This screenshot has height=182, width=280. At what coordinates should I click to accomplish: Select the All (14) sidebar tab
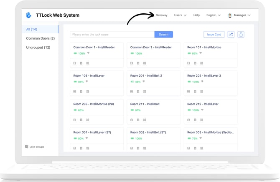tap(40, 29)
